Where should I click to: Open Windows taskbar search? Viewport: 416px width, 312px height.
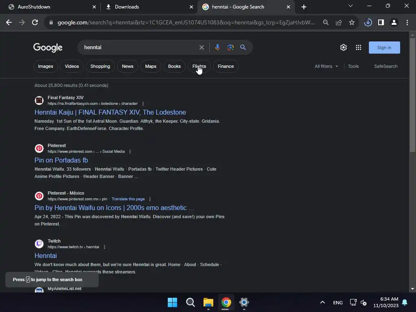(190, 302)
